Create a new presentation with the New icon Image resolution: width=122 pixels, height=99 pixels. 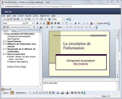point(5,19)
